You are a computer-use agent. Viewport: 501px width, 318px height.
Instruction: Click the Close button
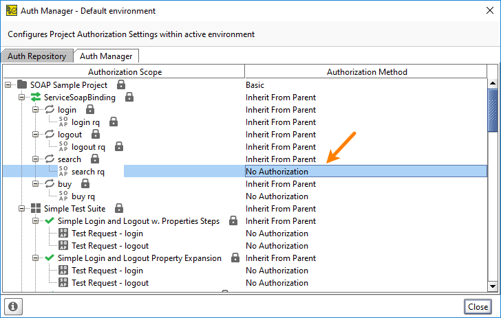(478, 306)
